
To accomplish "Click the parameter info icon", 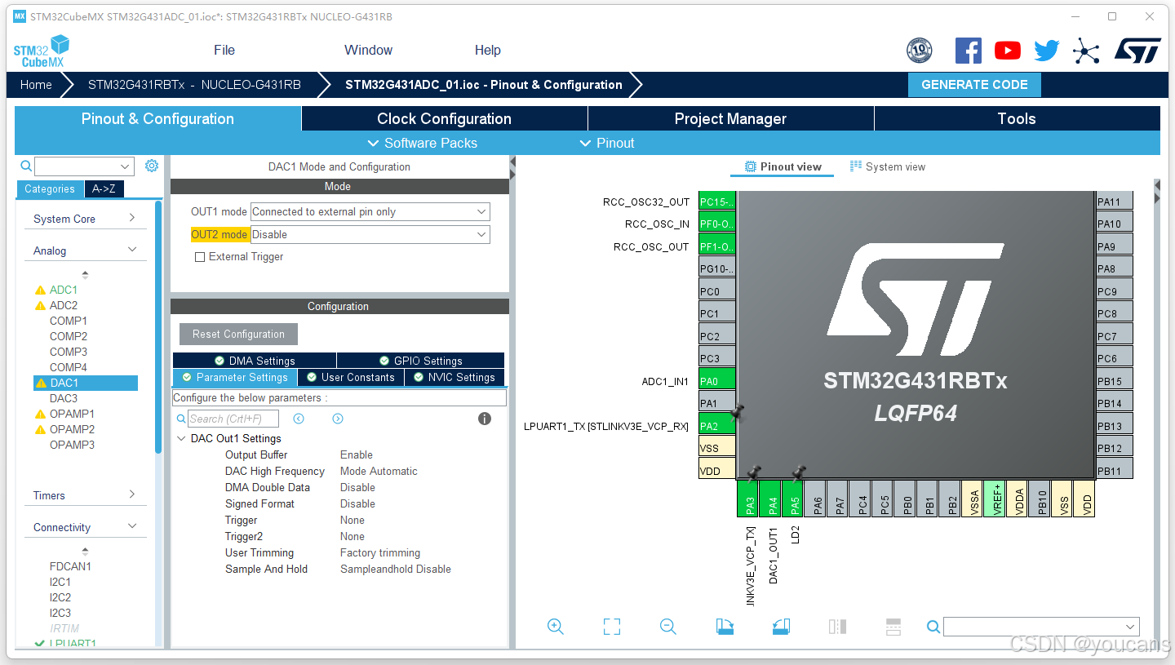I will pyautogui.click(x=485, y=419).
